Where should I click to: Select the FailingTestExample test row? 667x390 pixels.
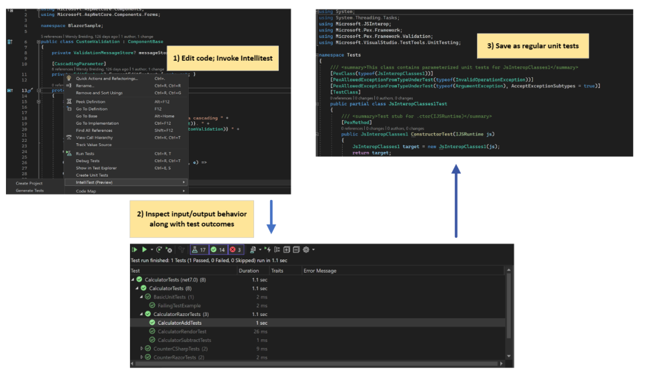click(x=317, y=305)
